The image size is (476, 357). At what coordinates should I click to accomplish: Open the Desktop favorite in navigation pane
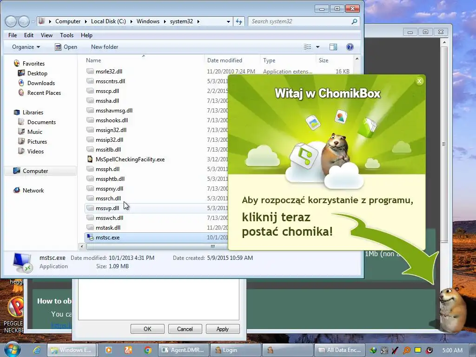[37, 73]
